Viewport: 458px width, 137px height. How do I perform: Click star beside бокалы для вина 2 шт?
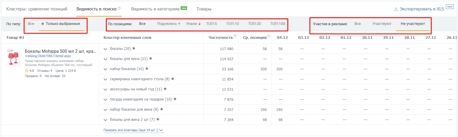(x=158, y=119)
